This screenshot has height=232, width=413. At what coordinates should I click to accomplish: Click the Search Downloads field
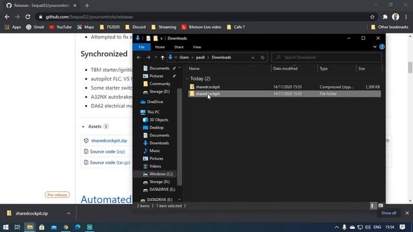327,57
